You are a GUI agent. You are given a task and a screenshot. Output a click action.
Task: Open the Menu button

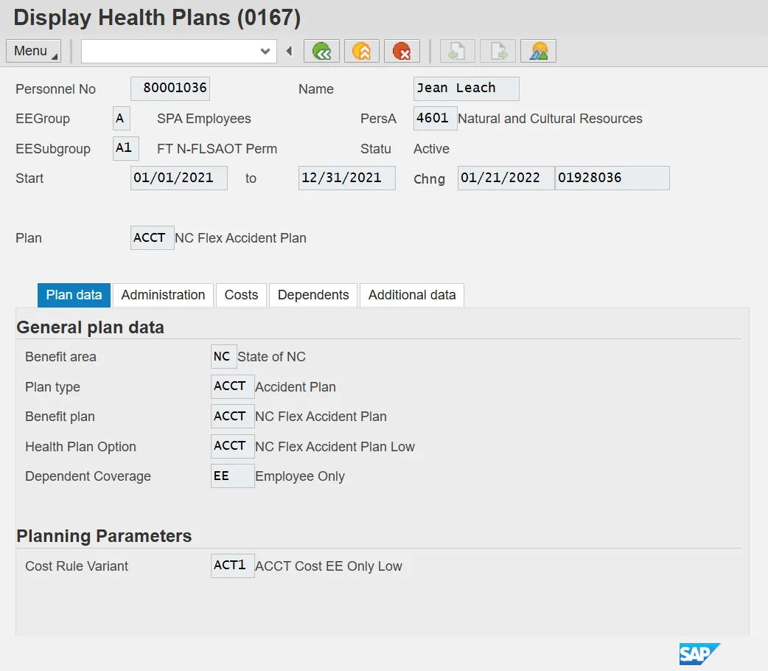tap(33, 51)
